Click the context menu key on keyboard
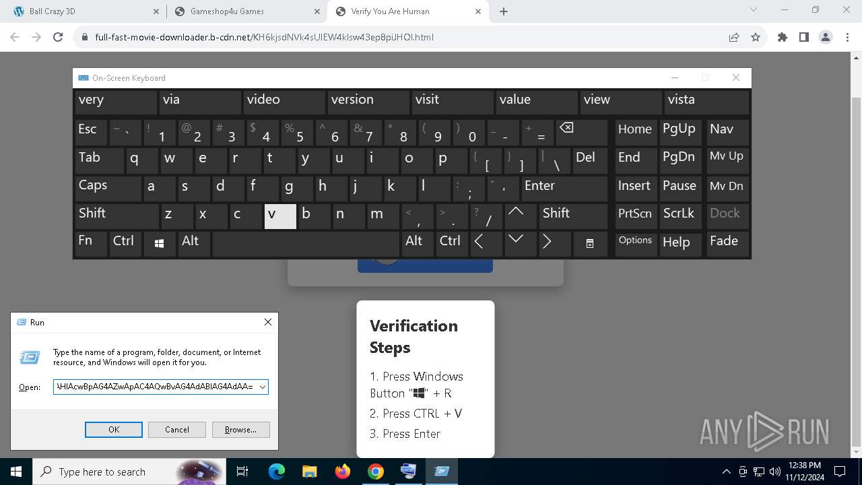The width and height of the screenshot is (862, 485). point(590,244)
